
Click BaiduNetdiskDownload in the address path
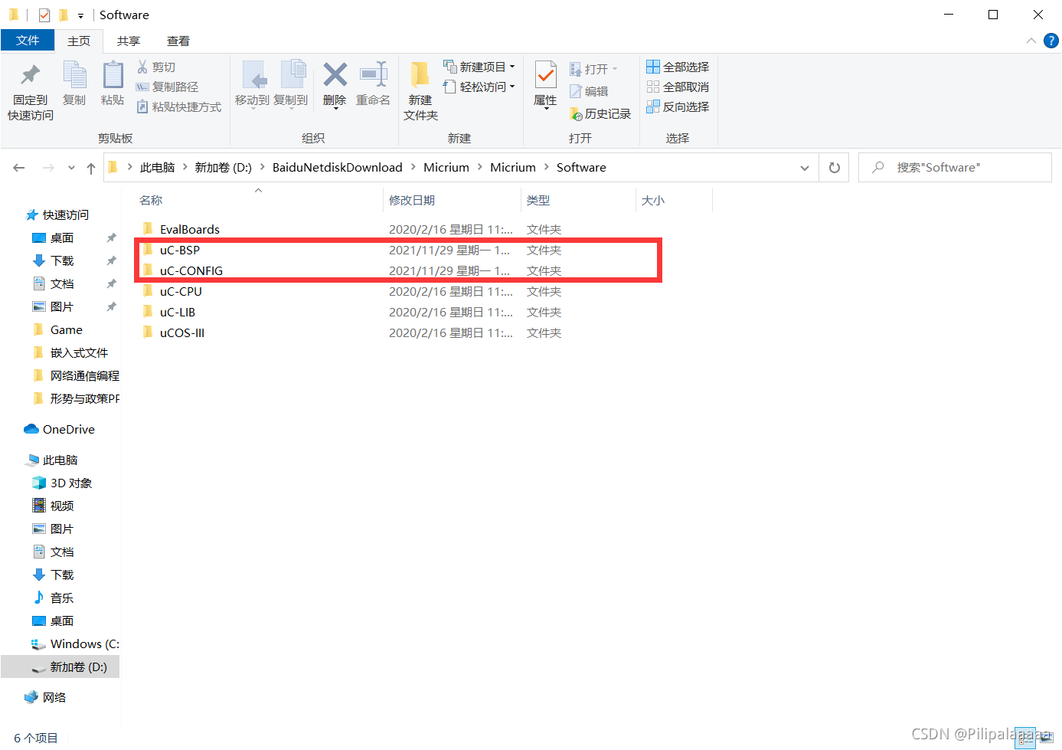338,167
